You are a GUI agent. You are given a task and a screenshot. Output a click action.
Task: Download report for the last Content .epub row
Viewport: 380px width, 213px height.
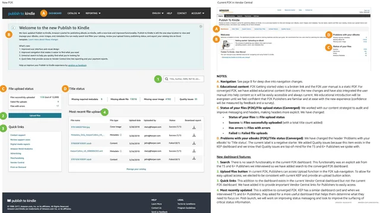coord(194,159)
